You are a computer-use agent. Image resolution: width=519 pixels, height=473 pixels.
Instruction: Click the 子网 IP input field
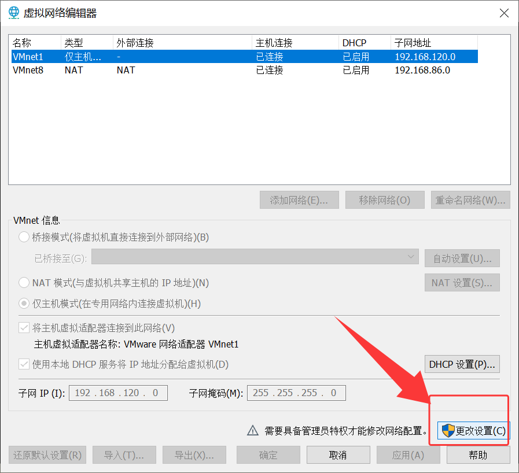118,393
